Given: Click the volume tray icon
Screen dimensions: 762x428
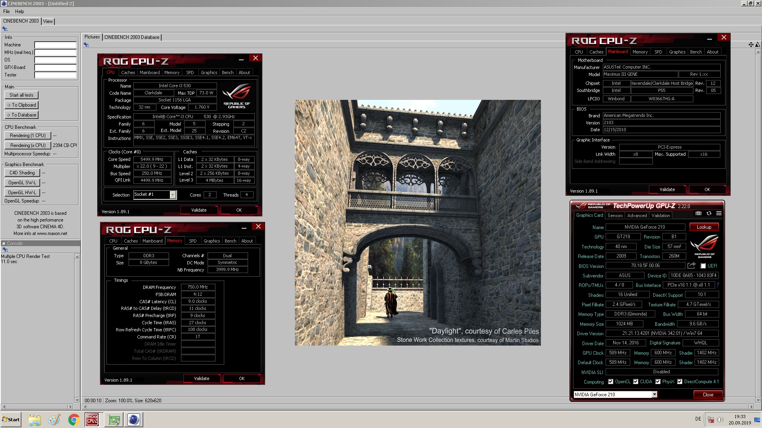Looking at the screenshot, I should 720,420.
